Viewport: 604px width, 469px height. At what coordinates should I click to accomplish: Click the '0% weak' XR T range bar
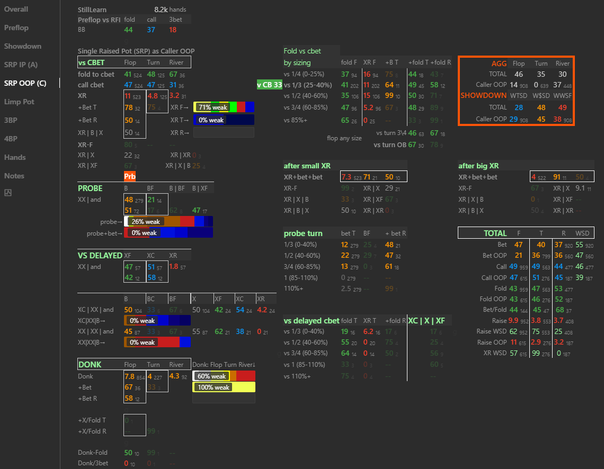coord(224,120)
